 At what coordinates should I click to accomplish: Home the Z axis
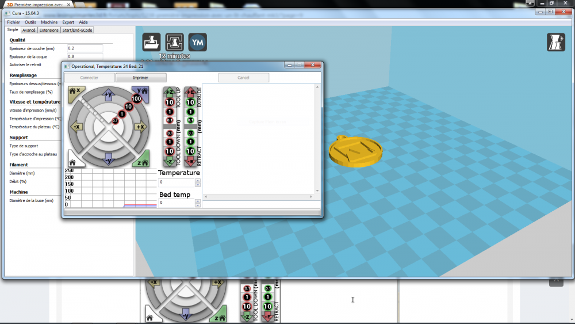[141, 160]
